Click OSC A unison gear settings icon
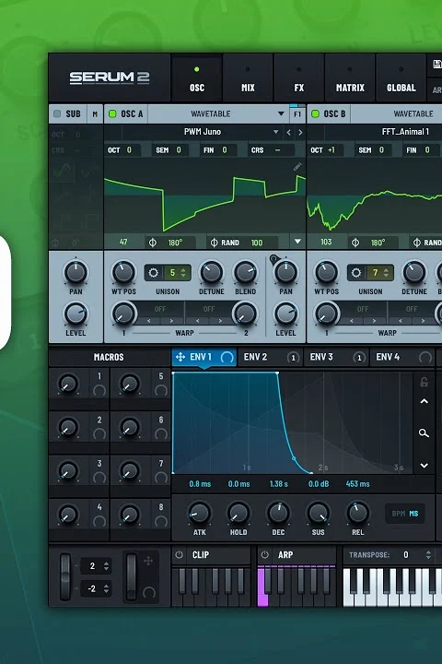Viewport: 442px width, 664px height. tap(153, 273)
